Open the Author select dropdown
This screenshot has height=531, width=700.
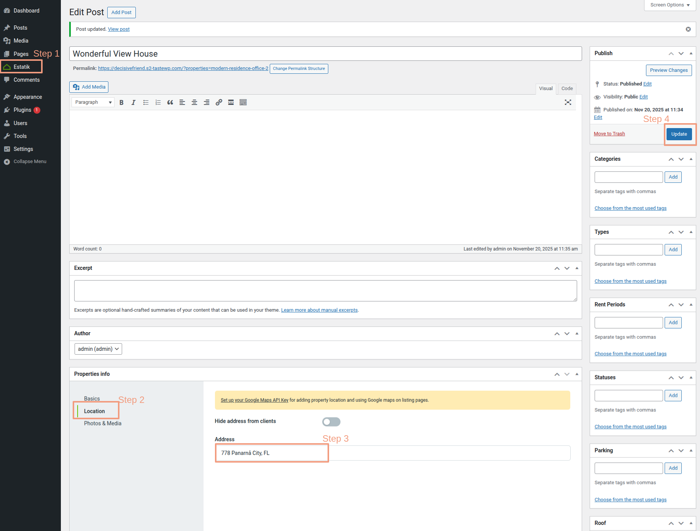tap(98, 349)
